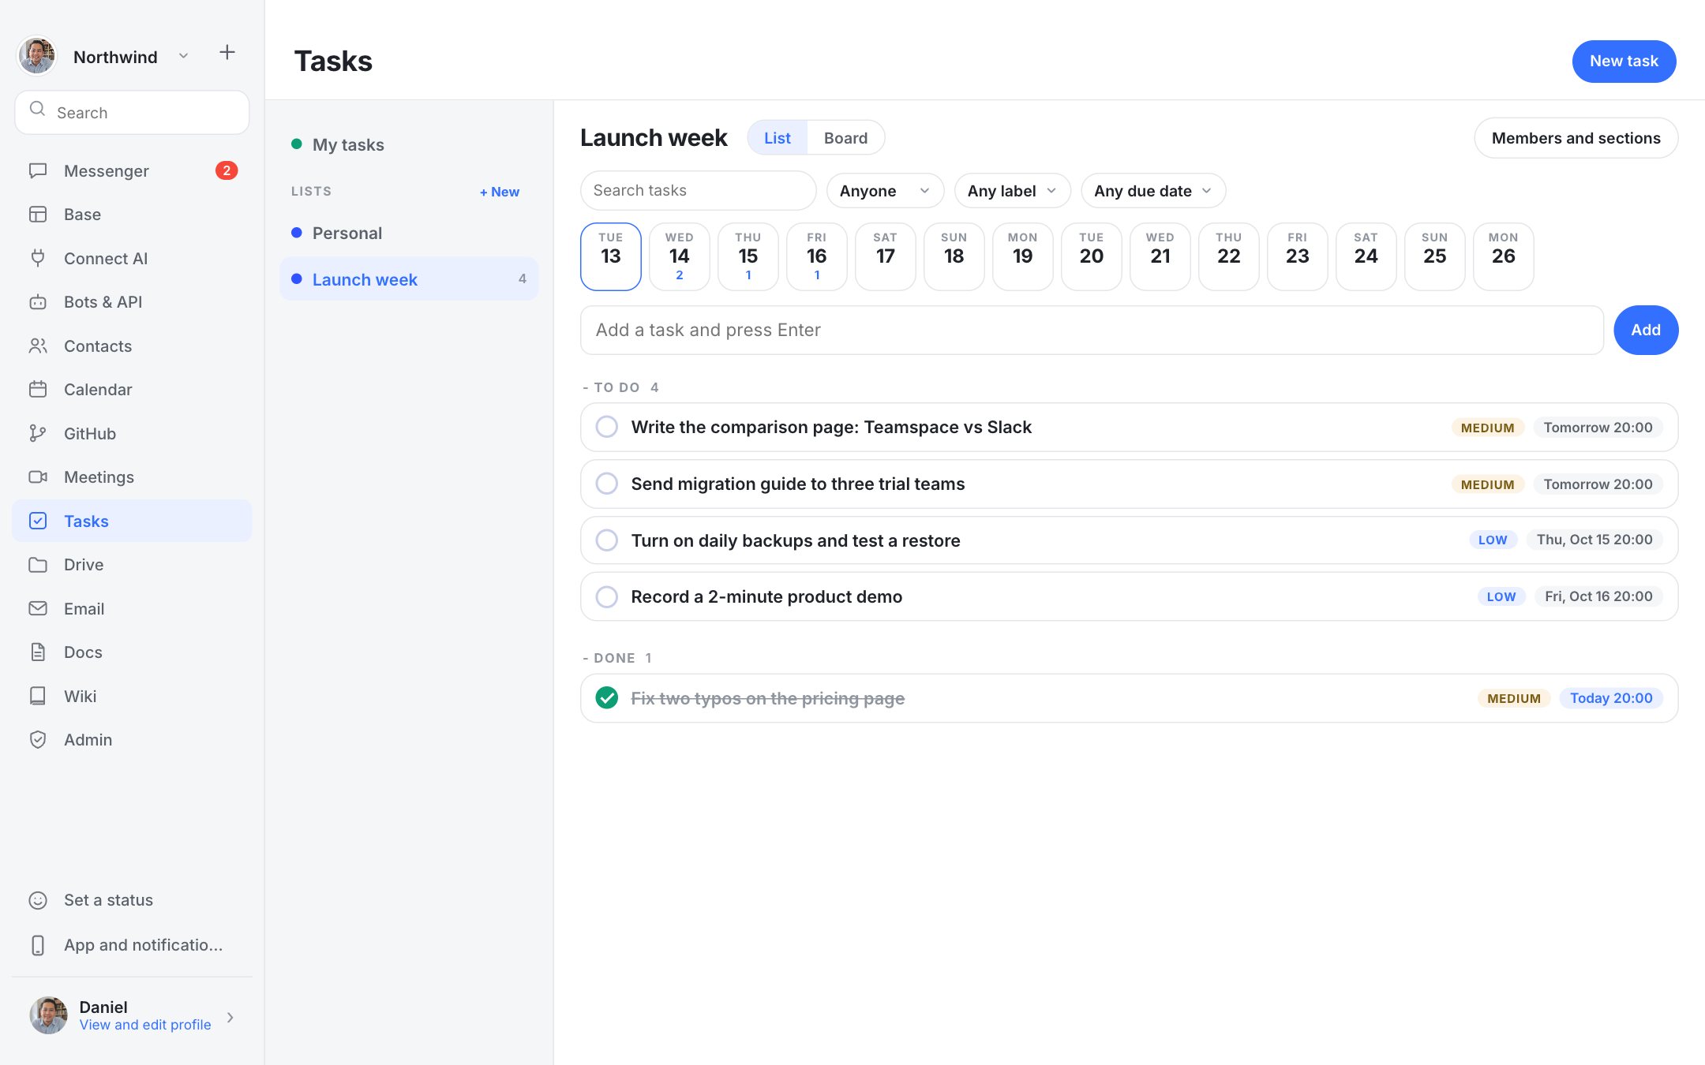Open Admin shield icon

coord(37,740)
